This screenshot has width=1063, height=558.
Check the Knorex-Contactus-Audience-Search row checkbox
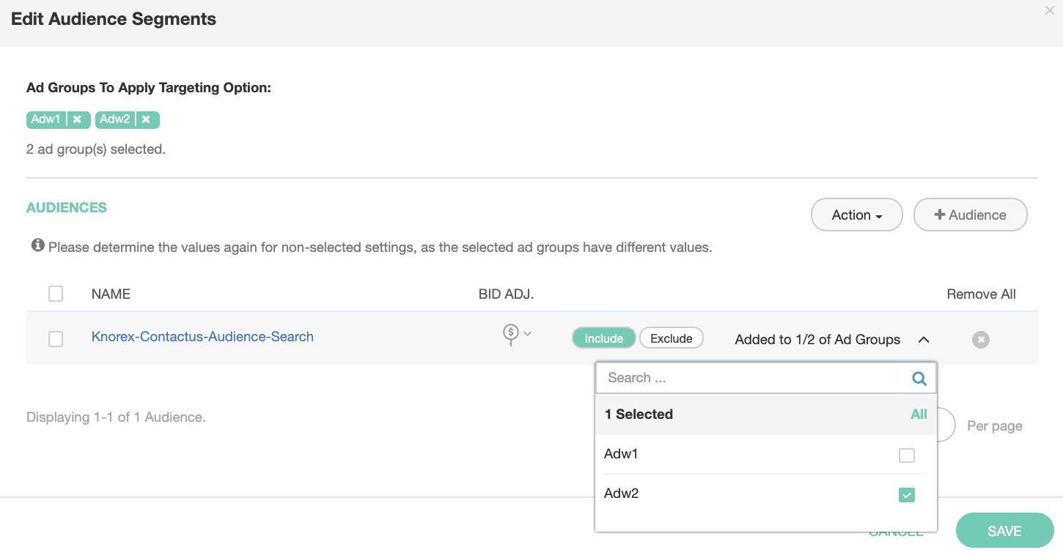[56, 338]
